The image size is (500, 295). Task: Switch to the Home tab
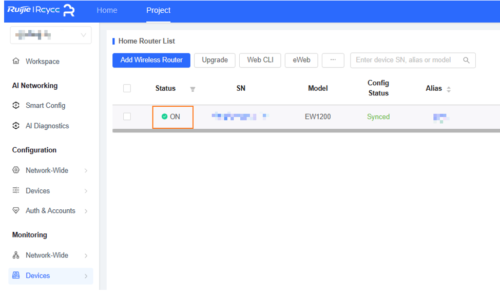(107, 10)
